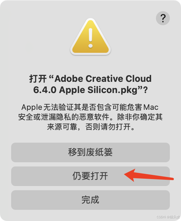The image size is (181, 221).
Task: Click the "Silicon.pkg" text in the title
Action: tap(113, 90)
